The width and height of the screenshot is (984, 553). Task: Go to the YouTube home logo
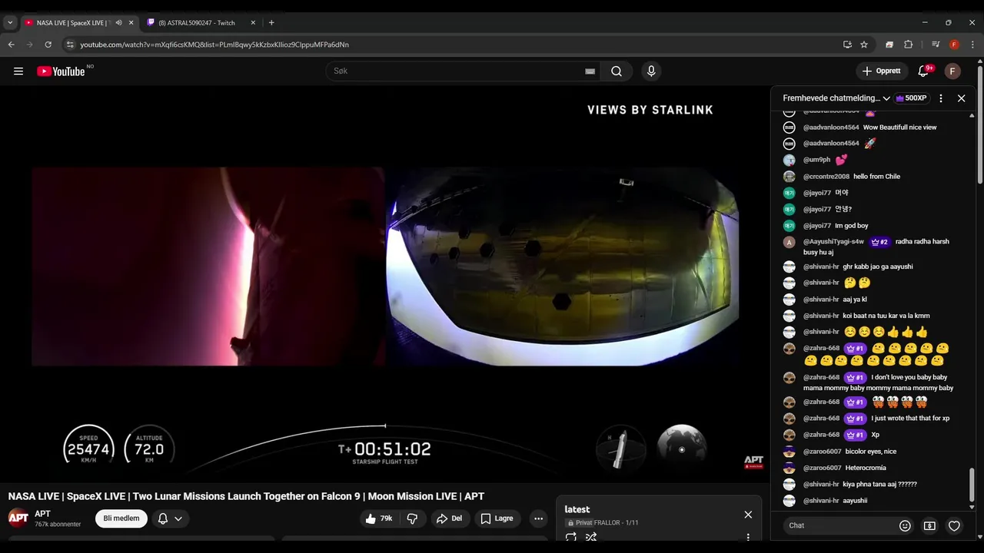tap(61, 71)
